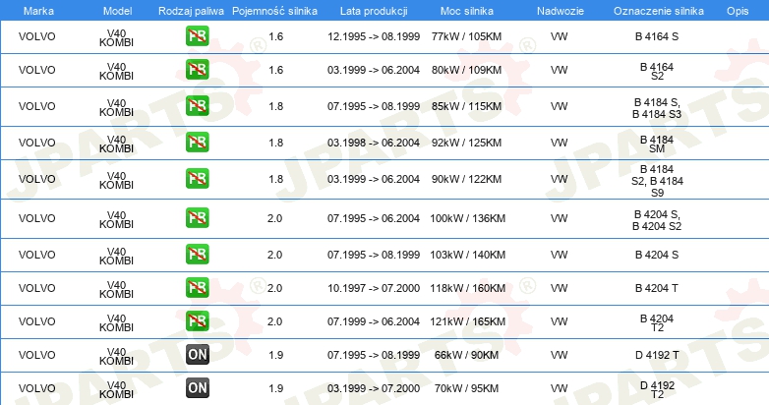
Task: Click V40 KOMBI in the D 4192 T row
Action: tap(116, 357)
